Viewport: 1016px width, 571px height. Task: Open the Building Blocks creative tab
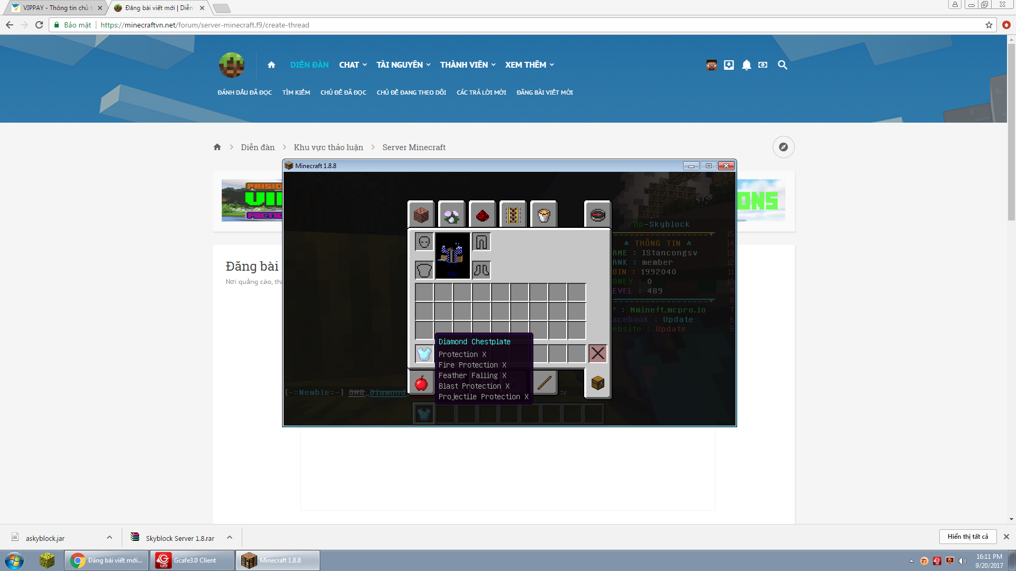[421, 215]
